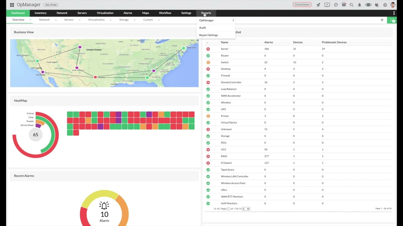
Task: Click the green add widget button
Action: (392, 20)
